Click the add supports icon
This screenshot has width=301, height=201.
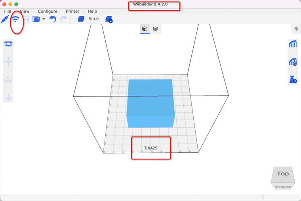click(x=293, y=44)
